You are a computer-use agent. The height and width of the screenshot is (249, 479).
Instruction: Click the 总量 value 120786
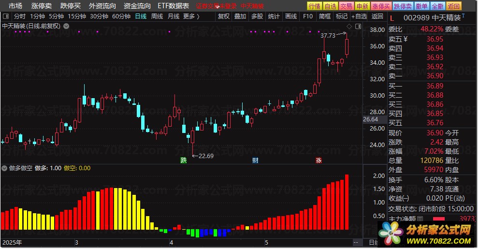point(432,161)
